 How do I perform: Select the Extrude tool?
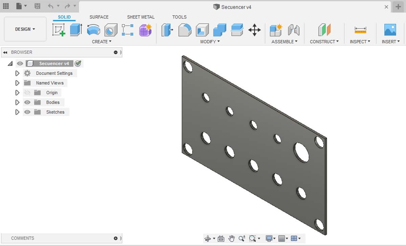76,30
